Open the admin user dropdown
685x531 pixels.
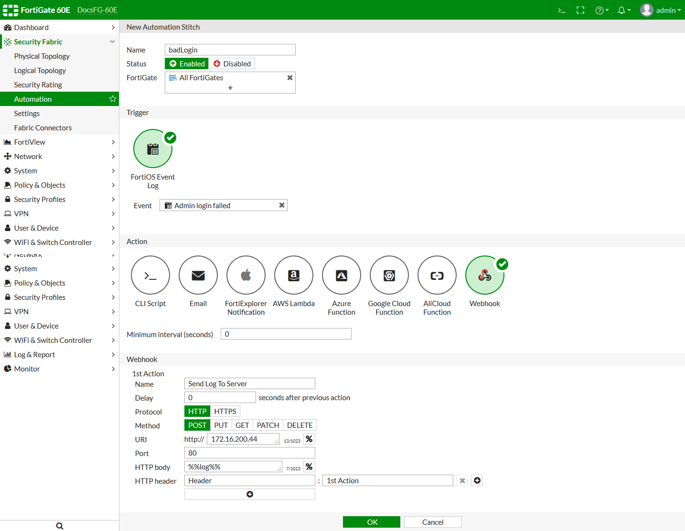click(661, 10)
